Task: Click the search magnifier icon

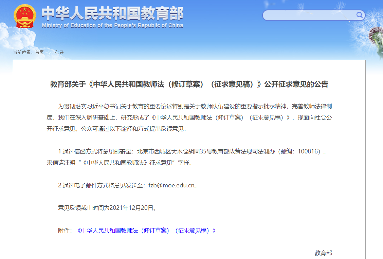Action: coord(359,15)
